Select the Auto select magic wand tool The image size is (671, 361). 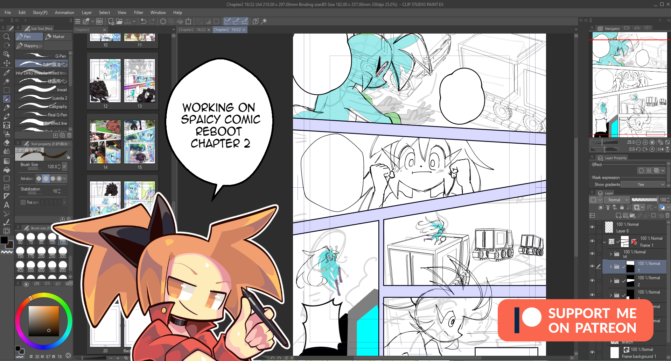6,81
